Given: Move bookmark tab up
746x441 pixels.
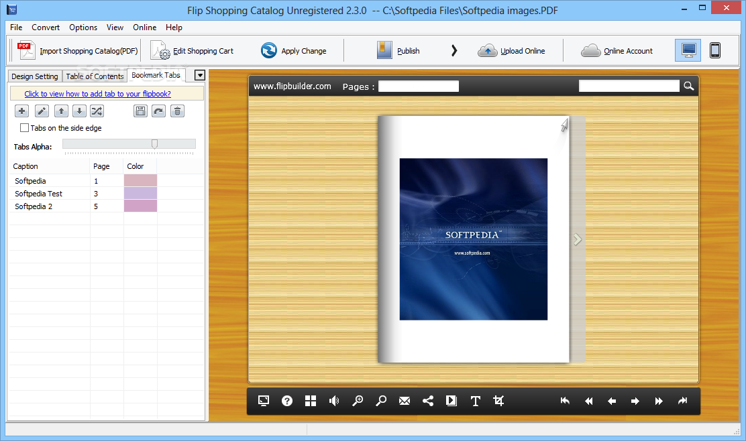Looking at the screenshot, I should (61, 111).
